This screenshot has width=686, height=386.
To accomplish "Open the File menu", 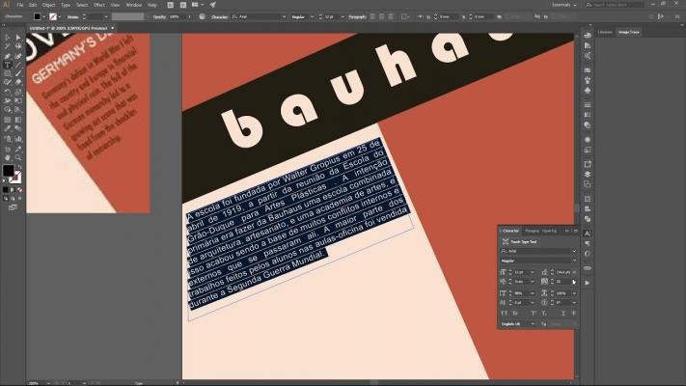I will click(19, 5).
